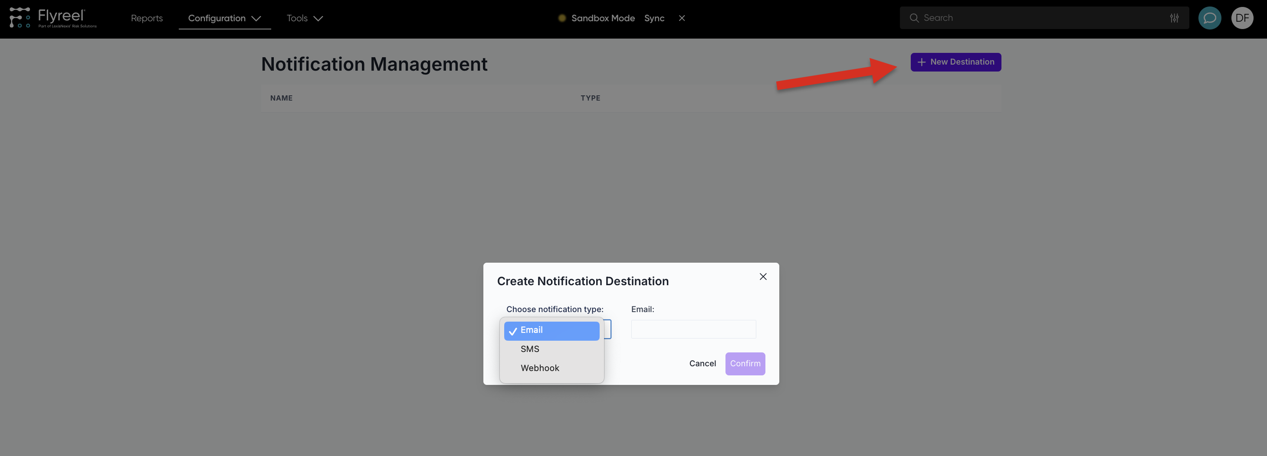Open the chat bubble messenger icon
This screenshot has height=456, width=1267.
pyautogui.click(x=1209, y=18)
